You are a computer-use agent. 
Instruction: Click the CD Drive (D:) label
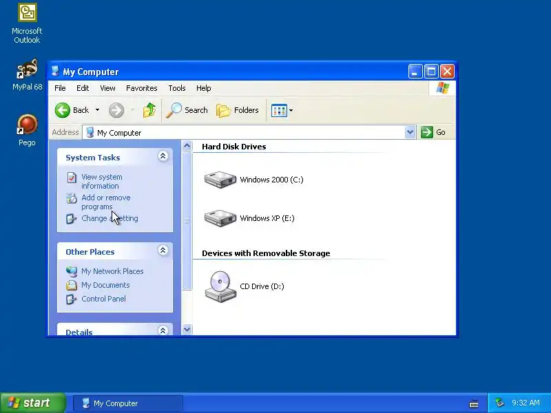coord(262,286)
